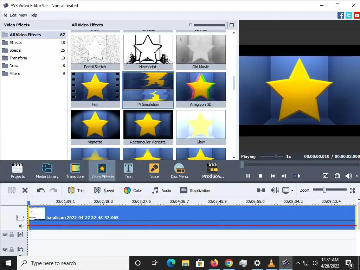Viewport: 360px width, 270px height.
Task: Toggle visibility eye of video effects track
Action: pyautogui.click(x=5, y=234)
